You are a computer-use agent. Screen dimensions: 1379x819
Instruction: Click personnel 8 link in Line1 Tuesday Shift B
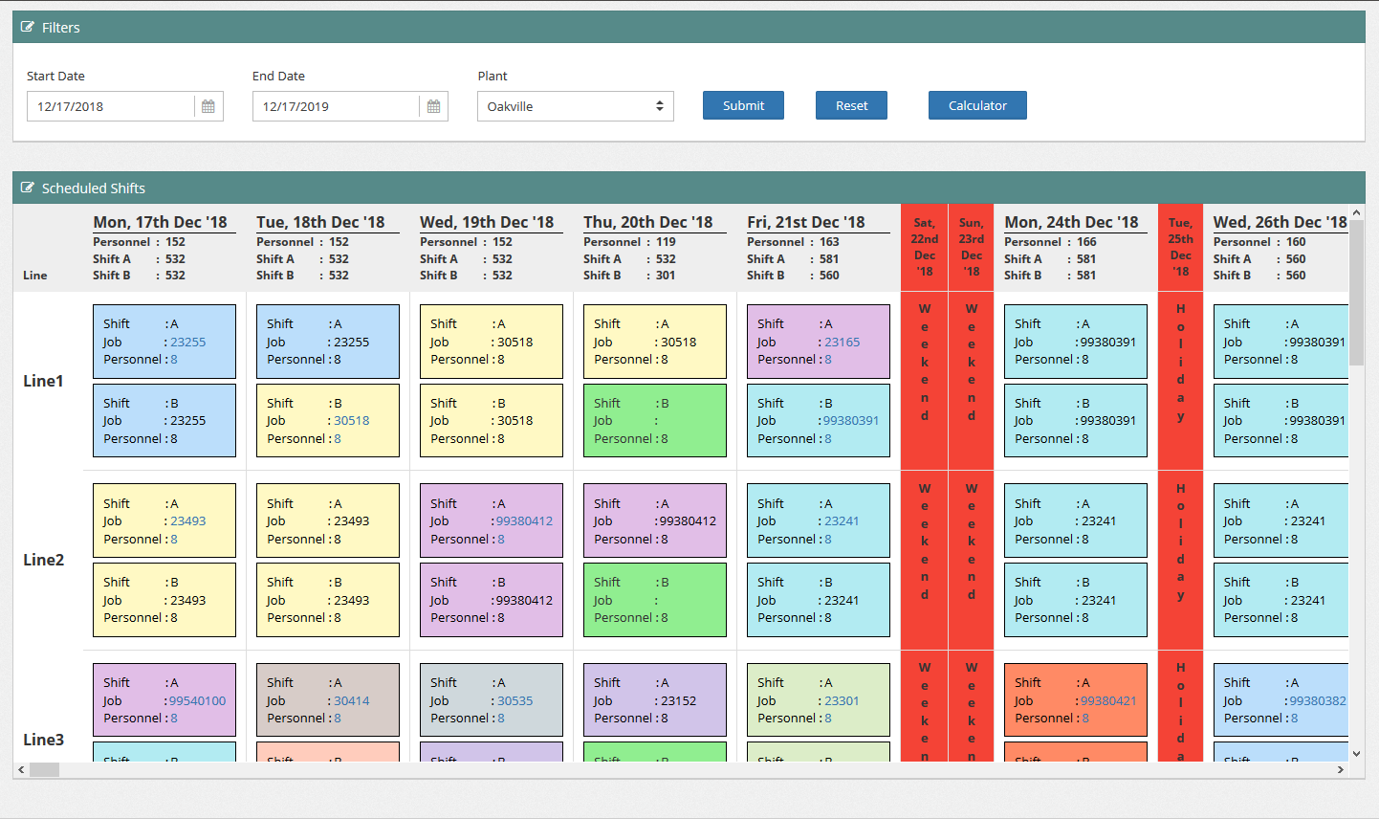pos(338,438)
